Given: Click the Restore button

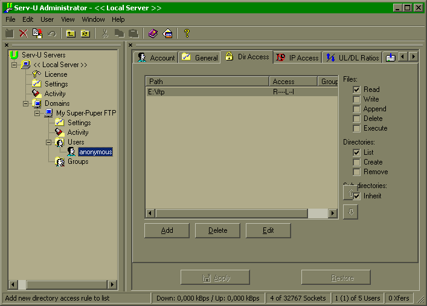Looking at the screenshot, I should (x=336, y=278).
